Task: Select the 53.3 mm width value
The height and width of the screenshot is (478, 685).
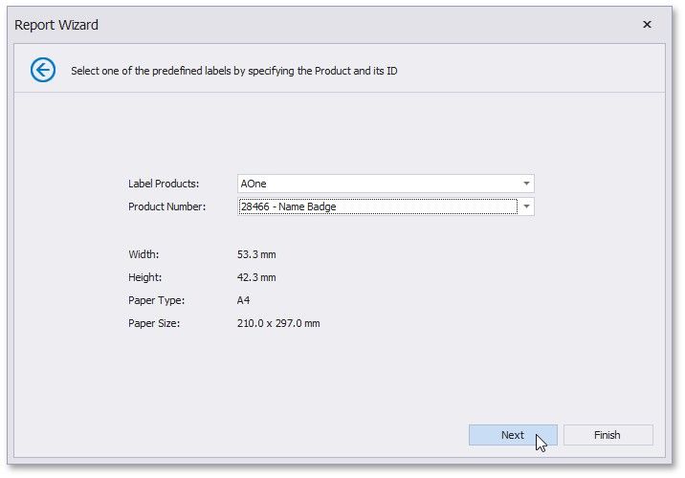Action: (256, 254)
